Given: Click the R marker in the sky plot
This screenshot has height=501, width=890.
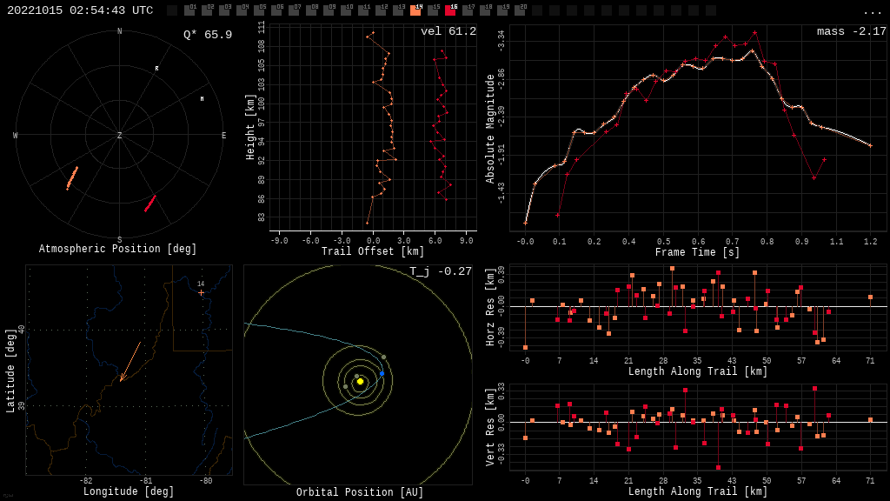Looking at the screenshot, I should click(156, 69).
